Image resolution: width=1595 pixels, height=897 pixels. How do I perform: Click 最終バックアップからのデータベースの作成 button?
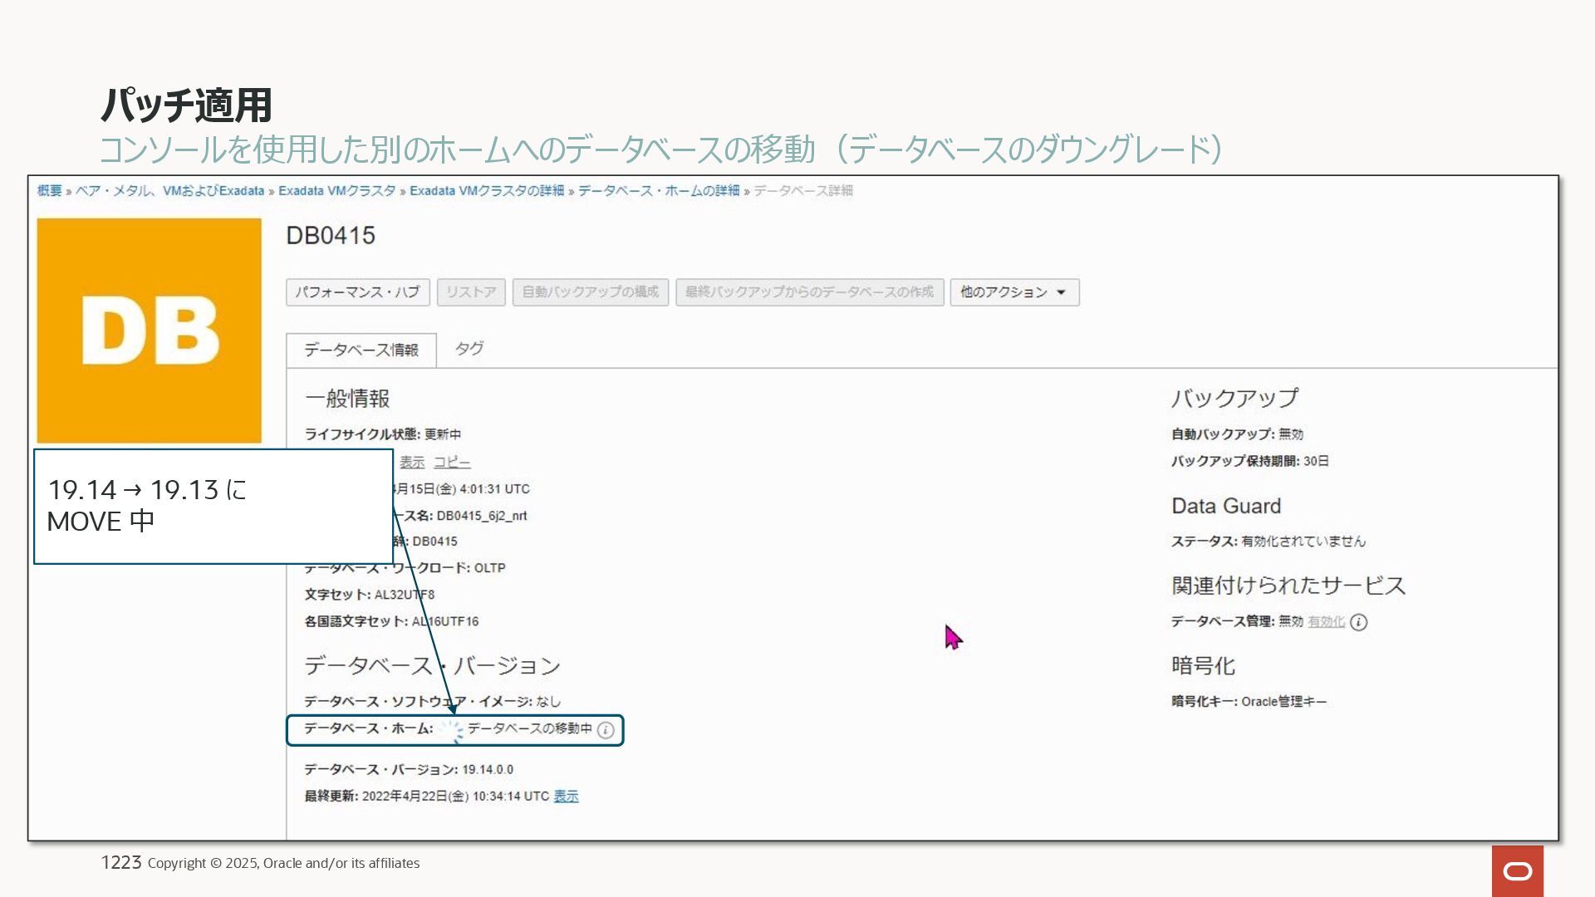tap(809, 292)
